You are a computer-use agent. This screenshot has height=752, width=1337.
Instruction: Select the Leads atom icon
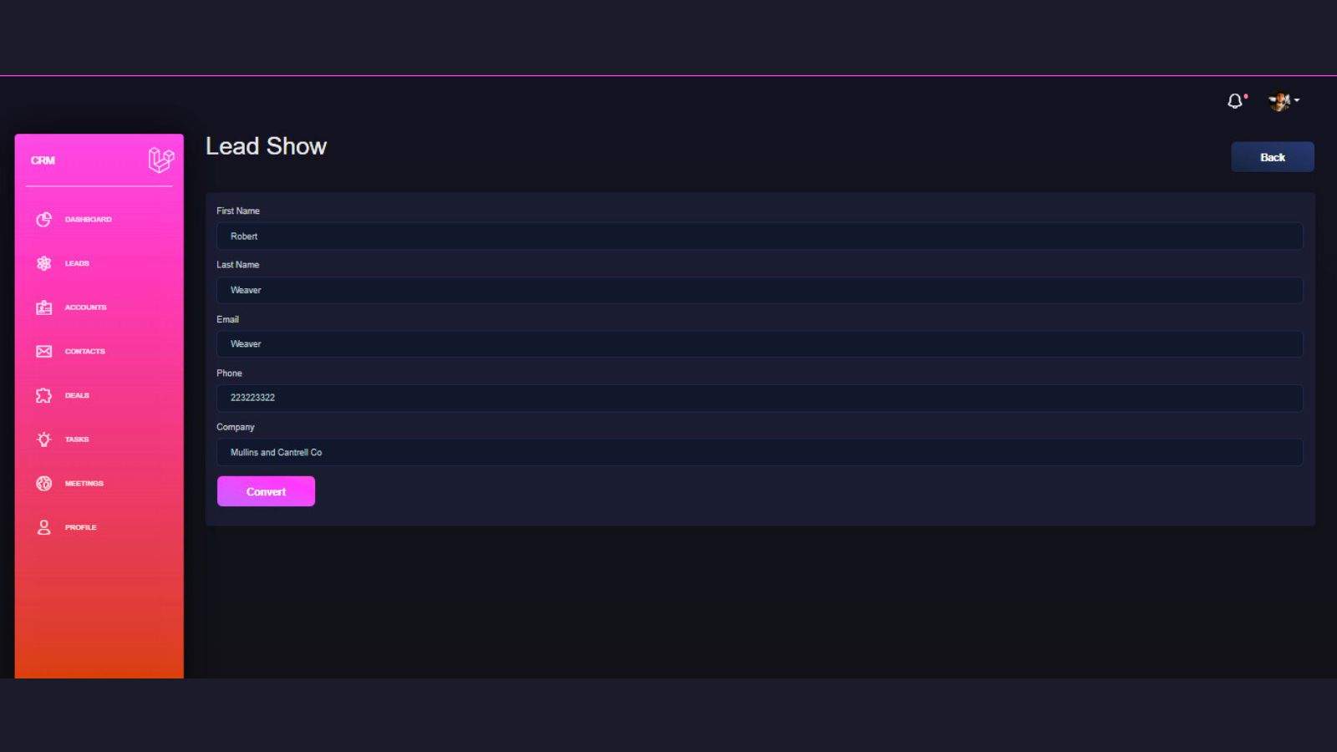tap(44, 263)
